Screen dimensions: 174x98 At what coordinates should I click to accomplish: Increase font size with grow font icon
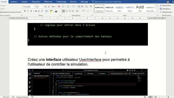click(x=46, y=7)
